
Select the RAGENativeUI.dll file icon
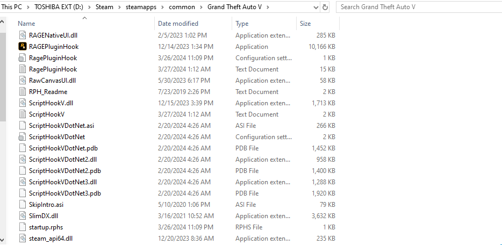click(x=22, y=35)
